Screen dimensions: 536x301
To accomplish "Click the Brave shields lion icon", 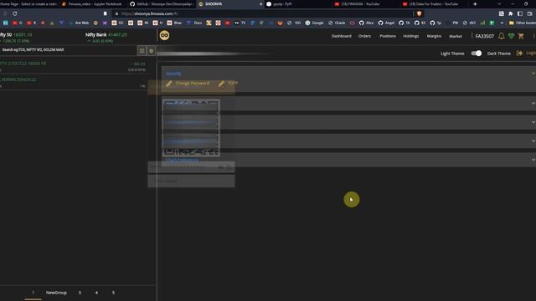I will pyautogui.click(x=419, y=13).
